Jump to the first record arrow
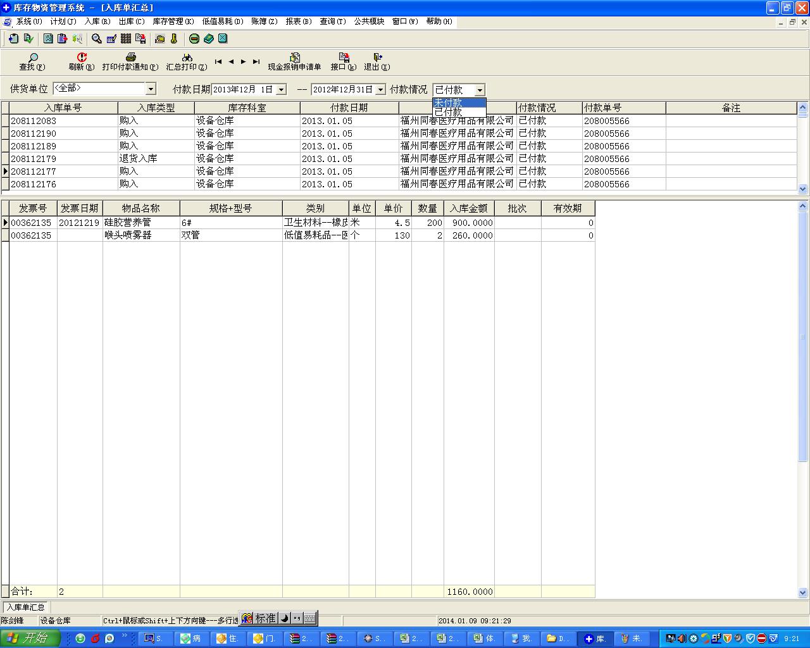The width and height of the screenshot is (810, 648). click(x=218, y=62)
